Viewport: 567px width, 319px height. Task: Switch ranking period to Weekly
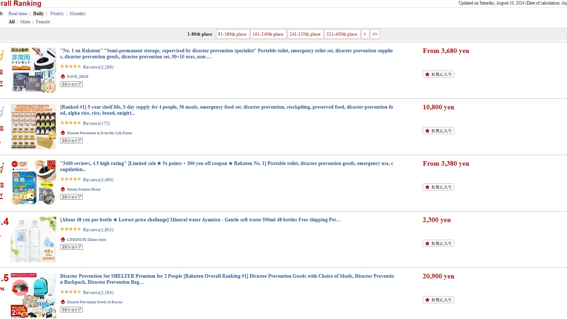57,14
